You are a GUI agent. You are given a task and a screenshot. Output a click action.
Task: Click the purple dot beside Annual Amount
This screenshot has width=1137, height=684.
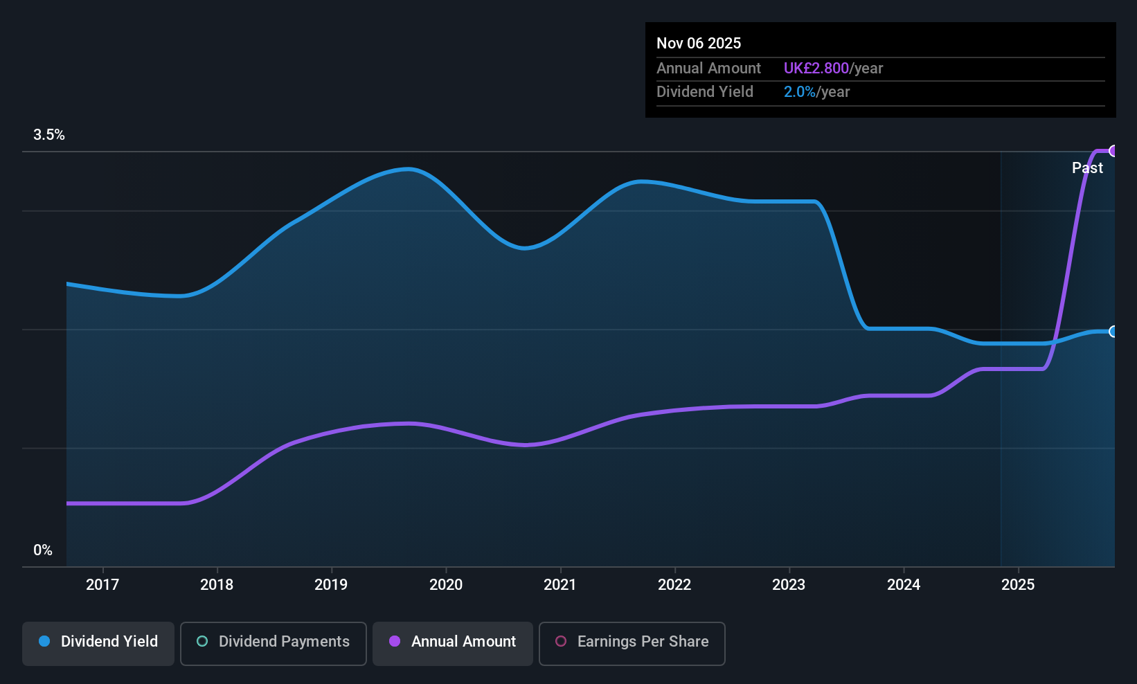(395, 641)
